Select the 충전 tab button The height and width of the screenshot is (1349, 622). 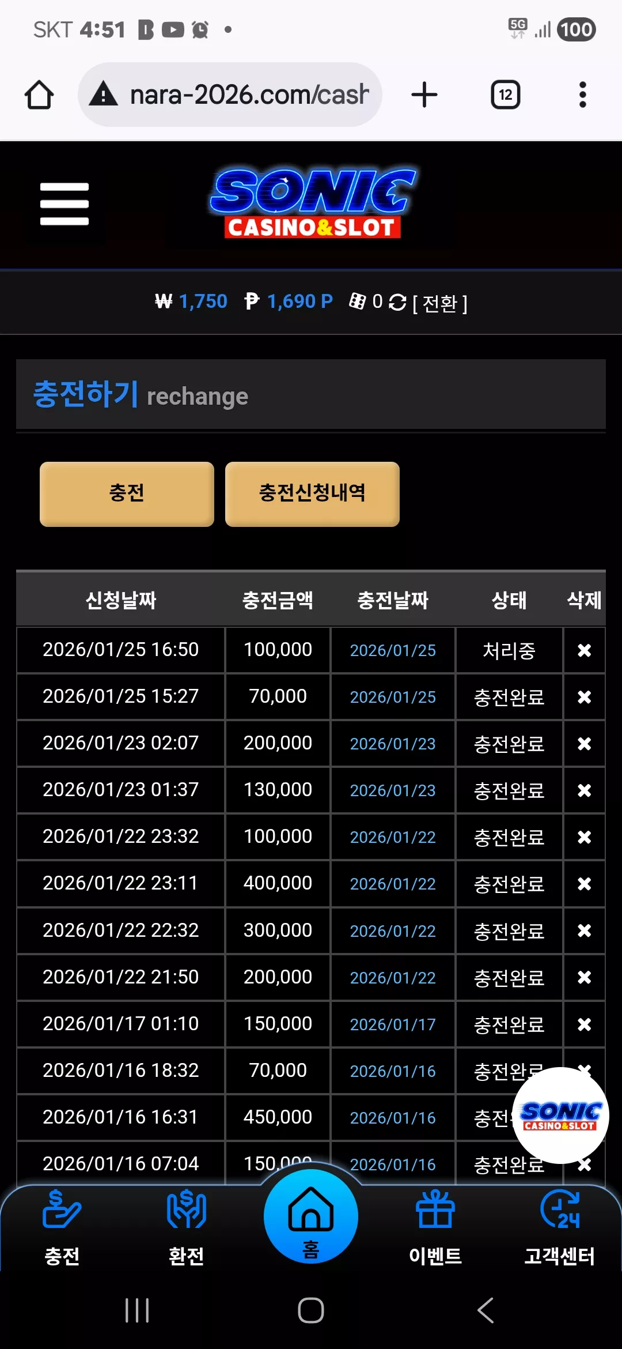tap(127, 494)
